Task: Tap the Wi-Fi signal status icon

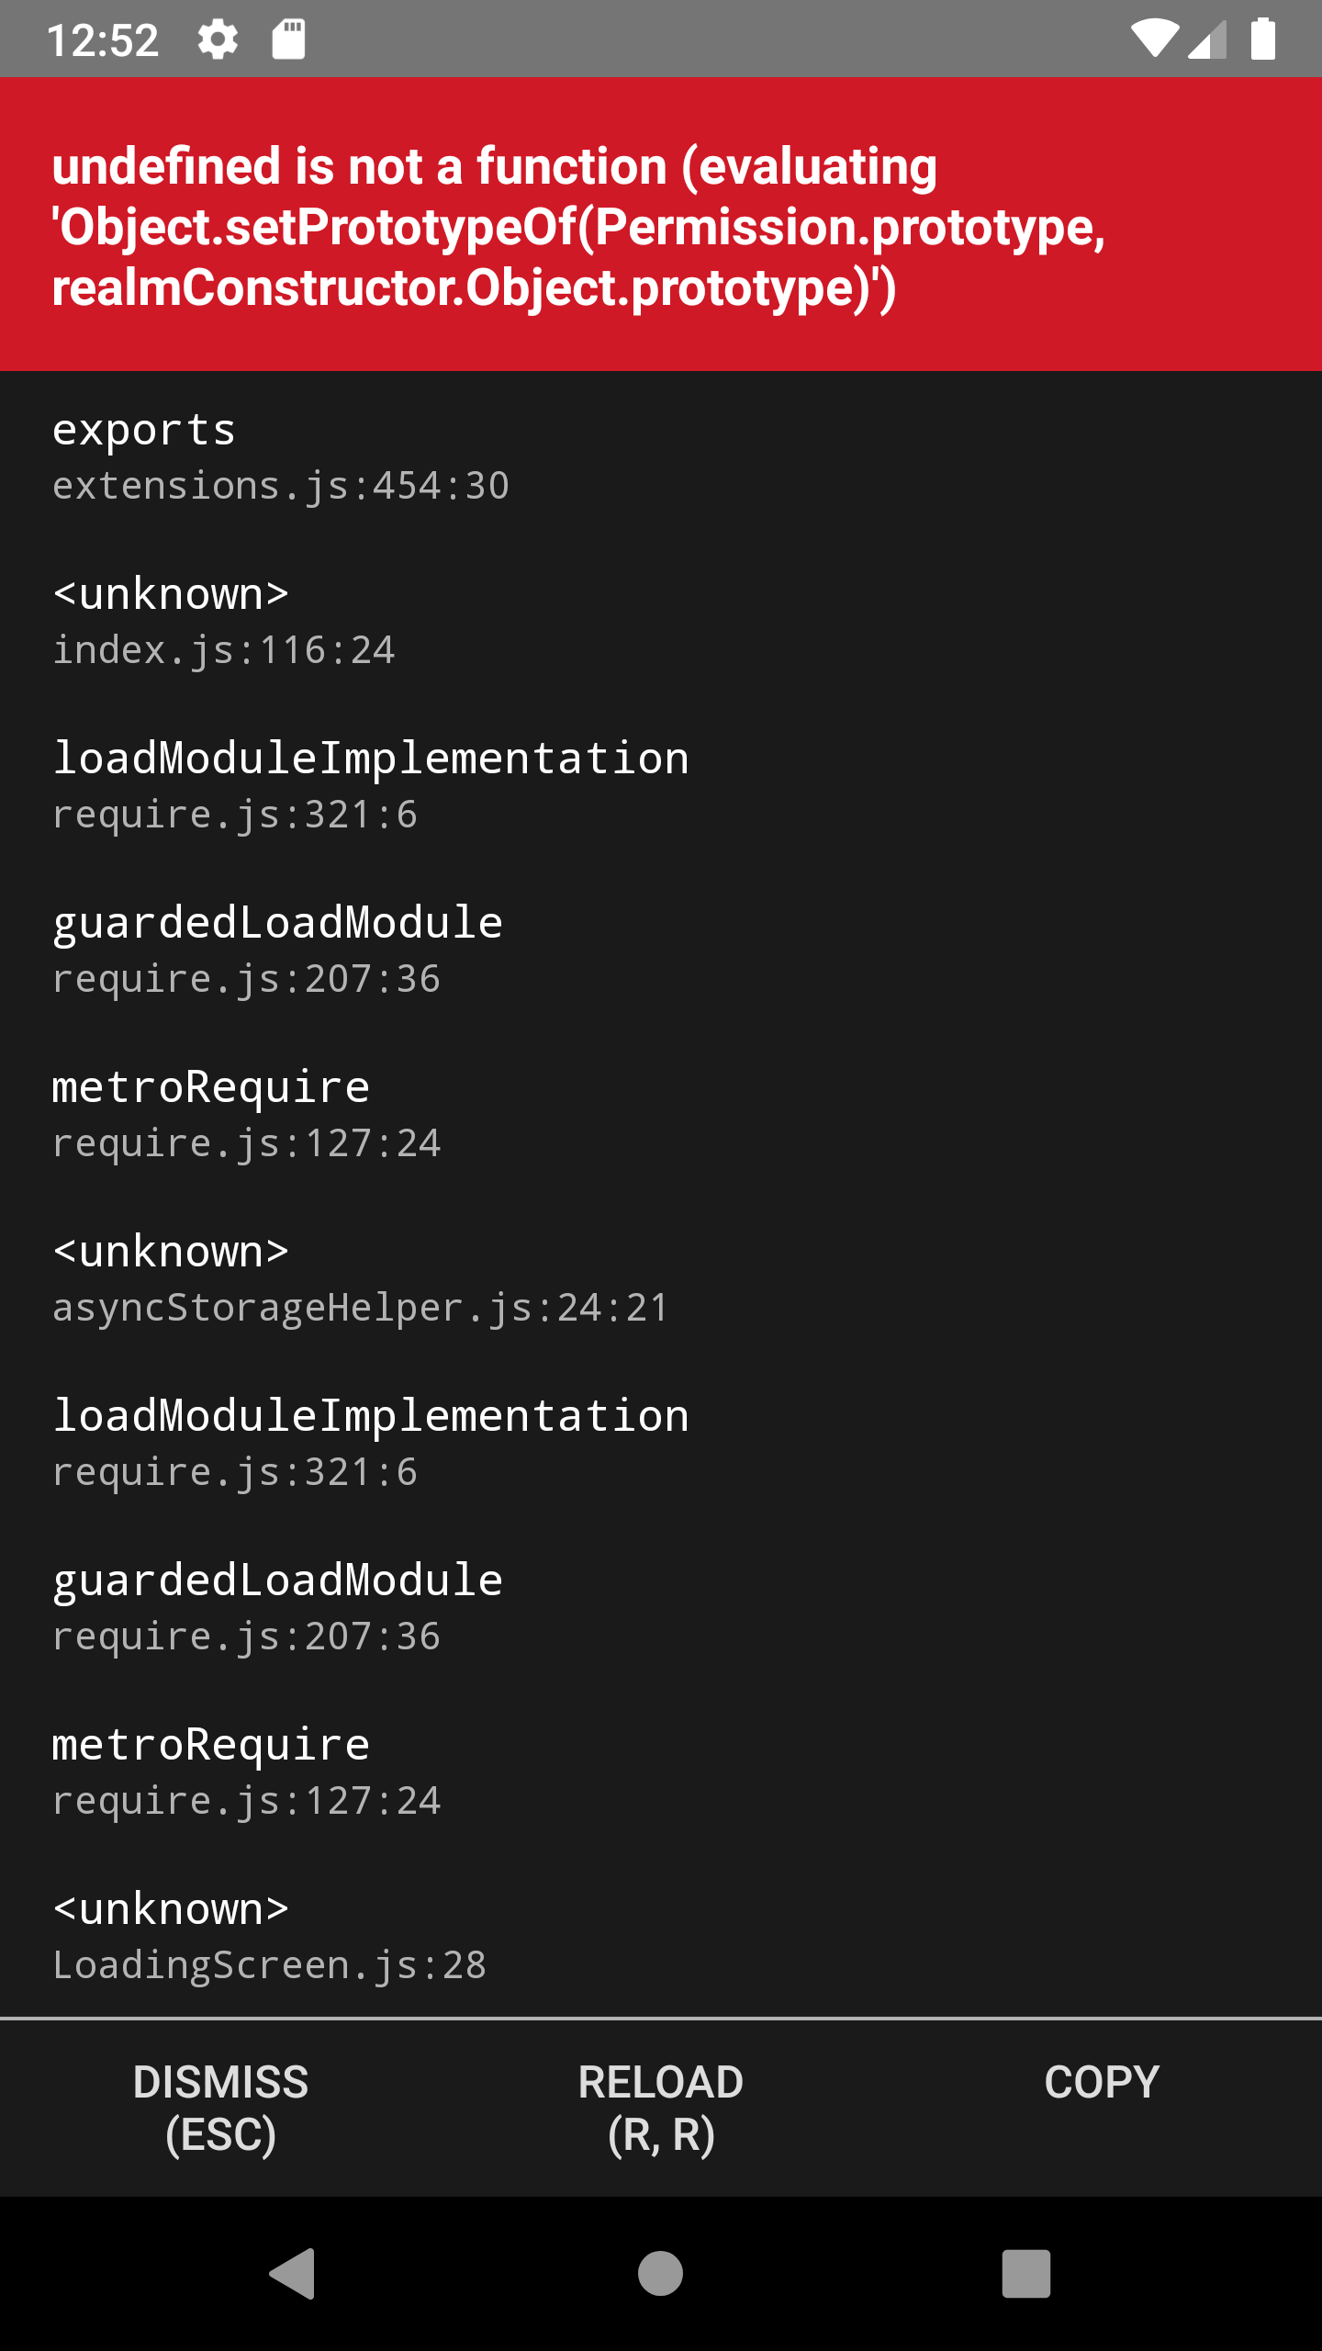Action: [x=1154, y=39]
